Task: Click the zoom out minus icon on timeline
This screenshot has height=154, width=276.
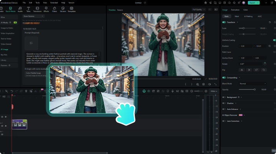Action: [192, 91]
